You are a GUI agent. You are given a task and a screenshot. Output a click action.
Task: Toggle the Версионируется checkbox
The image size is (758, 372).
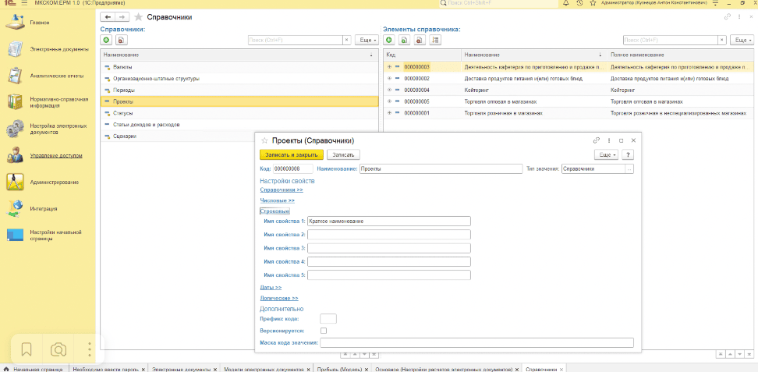[x=324, y=331]
